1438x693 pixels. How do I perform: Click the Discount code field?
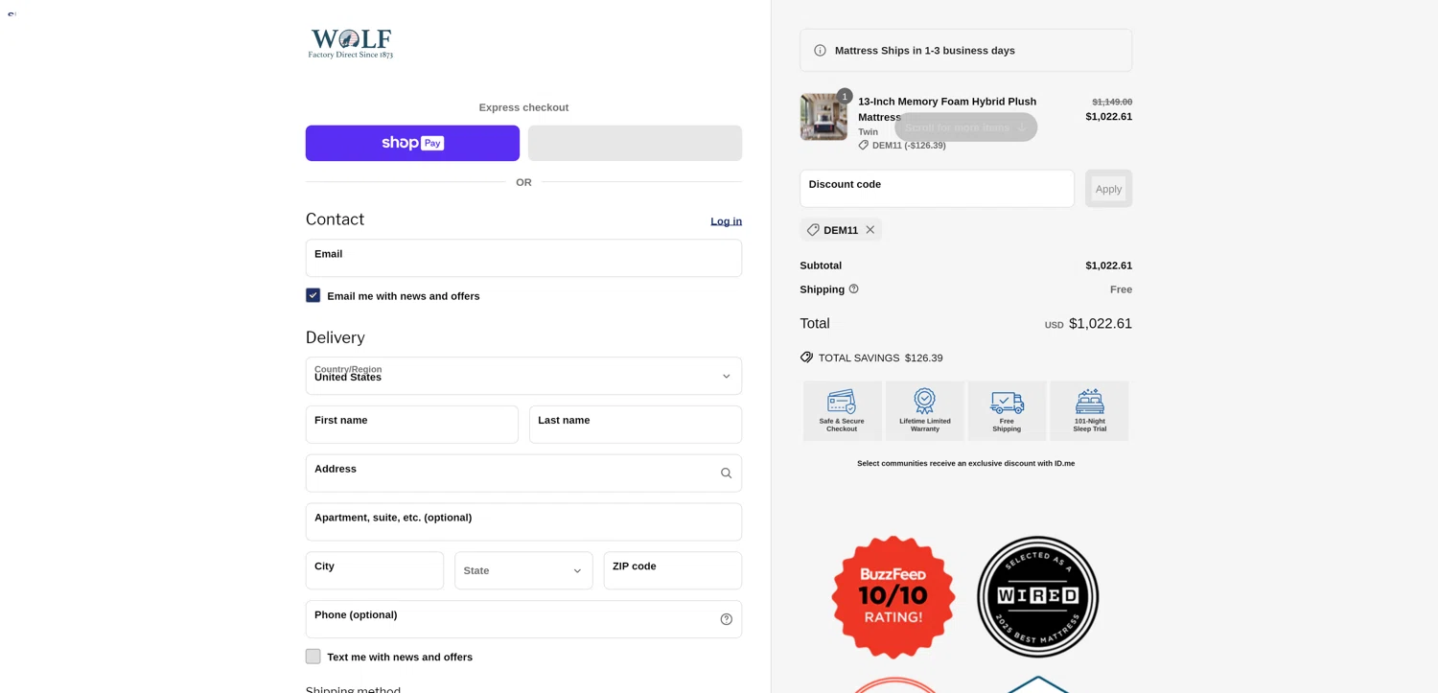pyautogui.click(x=937, y=189)
